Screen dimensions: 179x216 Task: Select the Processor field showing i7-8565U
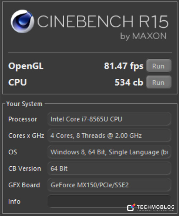[x=109, y=119]
